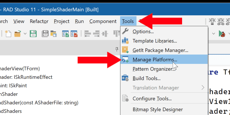Click the wrench Options icon
The width and height of the screenshot is (230, 115).
click(125, 31)
